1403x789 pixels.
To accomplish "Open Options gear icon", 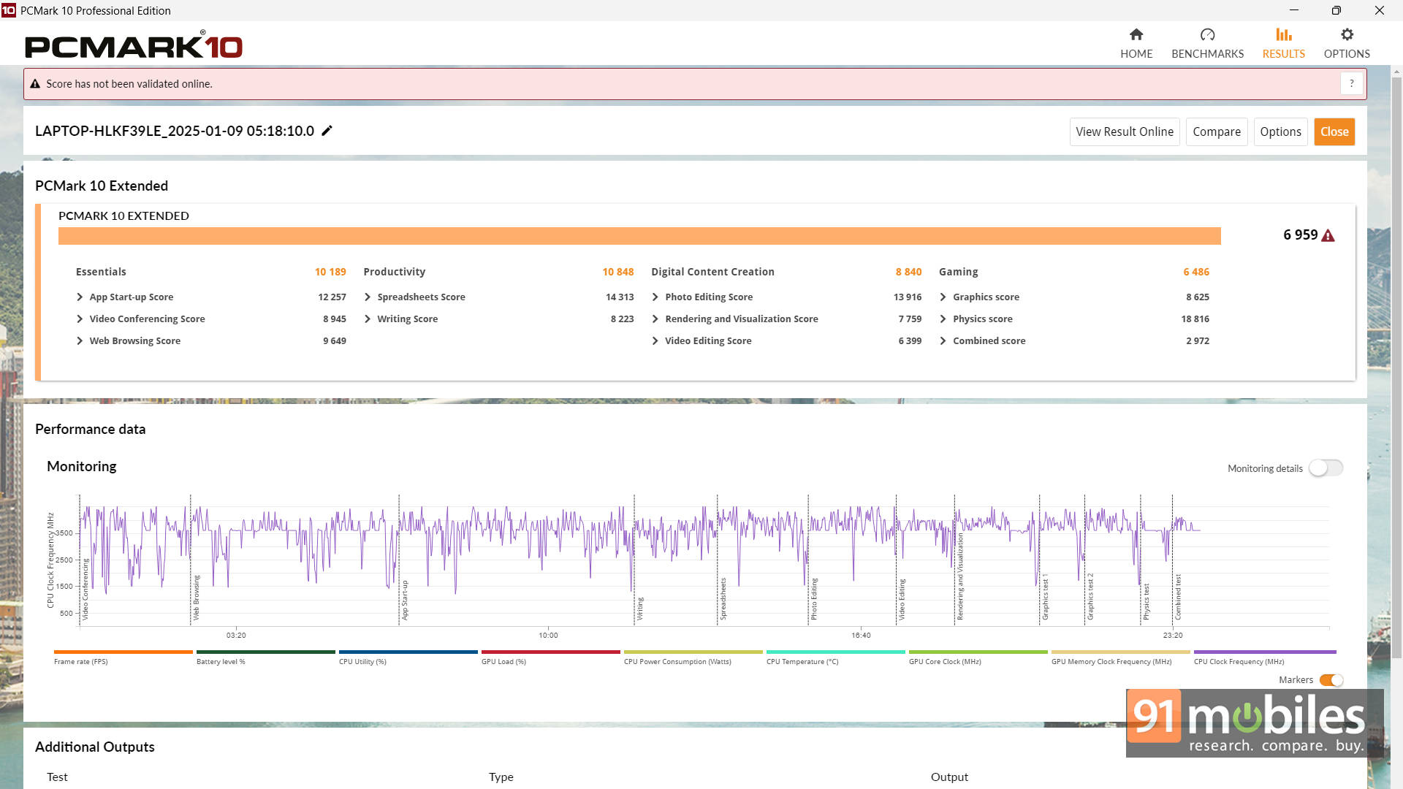I will 1346,34.
